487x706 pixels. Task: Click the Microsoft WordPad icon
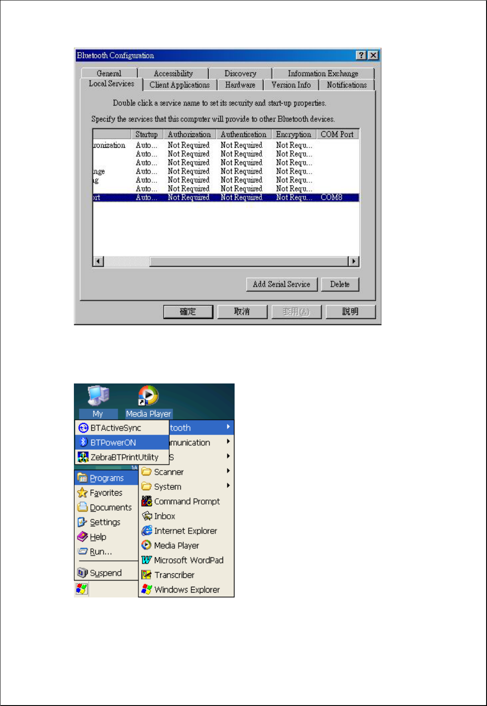point(146,560)
